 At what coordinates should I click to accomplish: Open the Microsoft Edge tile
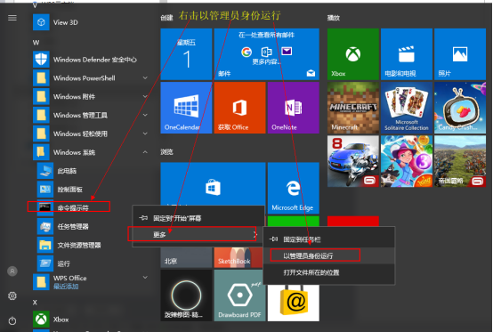(x=294, y=188)
